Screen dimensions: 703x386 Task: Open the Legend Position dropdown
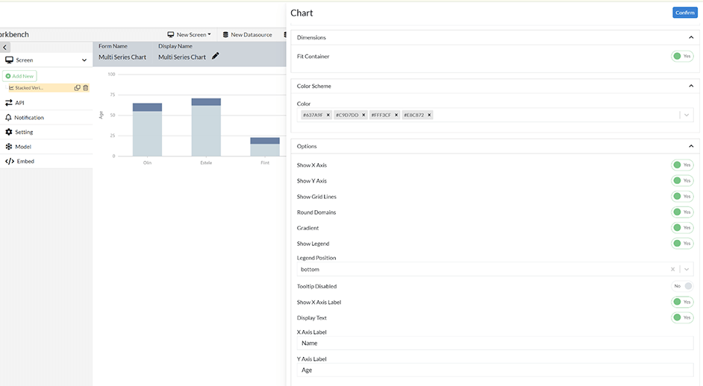click(687, 269)
